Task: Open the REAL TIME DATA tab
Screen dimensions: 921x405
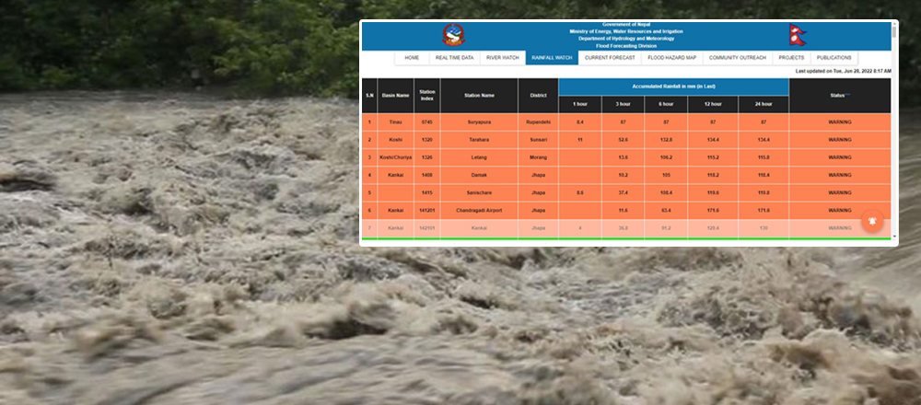Action: pyautogui.click(x=455, y=58)
